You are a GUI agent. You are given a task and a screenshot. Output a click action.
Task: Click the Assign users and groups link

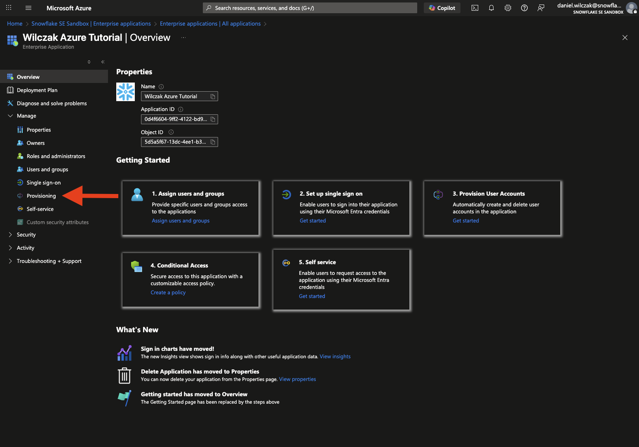(x=181, y=221)
